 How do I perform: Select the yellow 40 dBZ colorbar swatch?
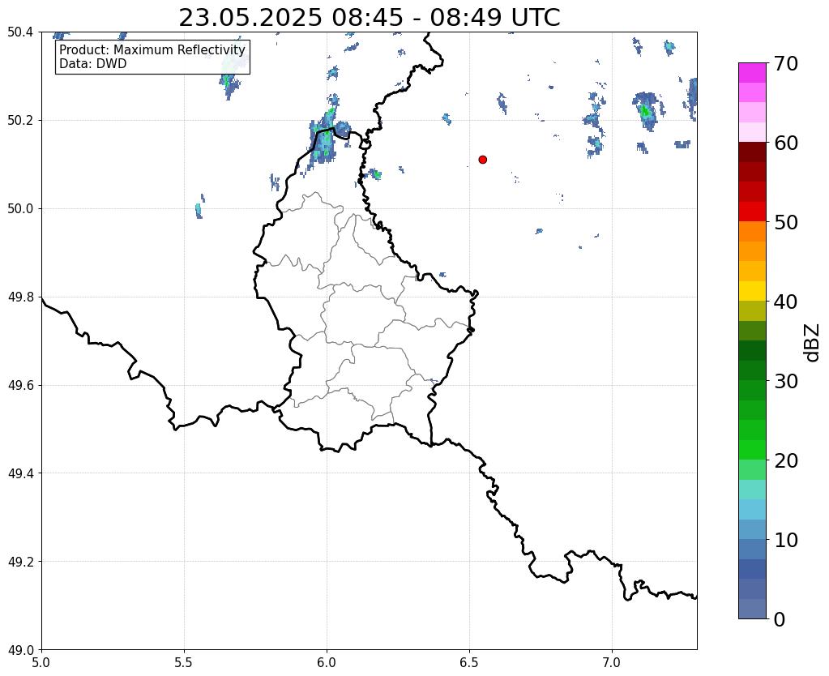[752, 291]
